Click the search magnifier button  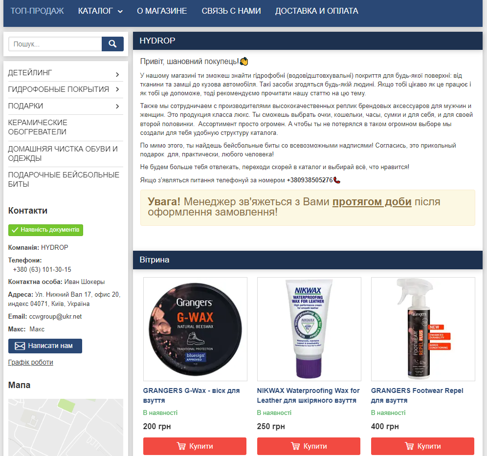point(112,44)
